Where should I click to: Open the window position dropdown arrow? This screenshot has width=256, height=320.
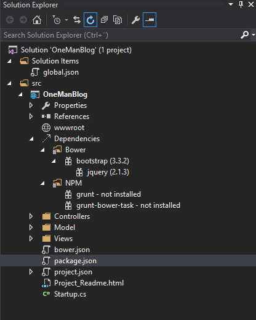tap(231, 4)
